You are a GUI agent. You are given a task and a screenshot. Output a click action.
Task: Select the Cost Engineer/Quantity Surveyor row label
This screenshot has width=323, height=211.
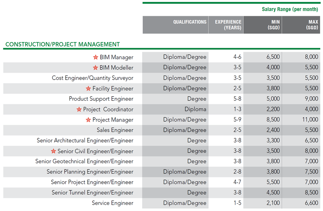point(92,78)
